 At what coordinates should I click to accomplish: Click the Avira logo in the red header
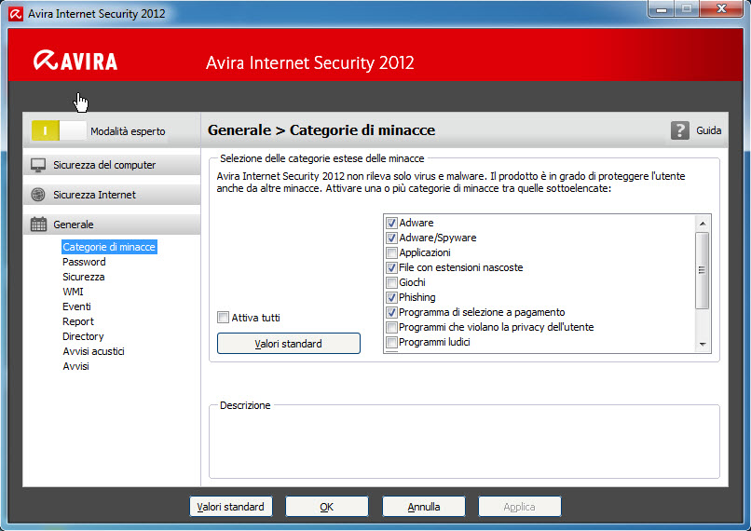coord(75,61)
